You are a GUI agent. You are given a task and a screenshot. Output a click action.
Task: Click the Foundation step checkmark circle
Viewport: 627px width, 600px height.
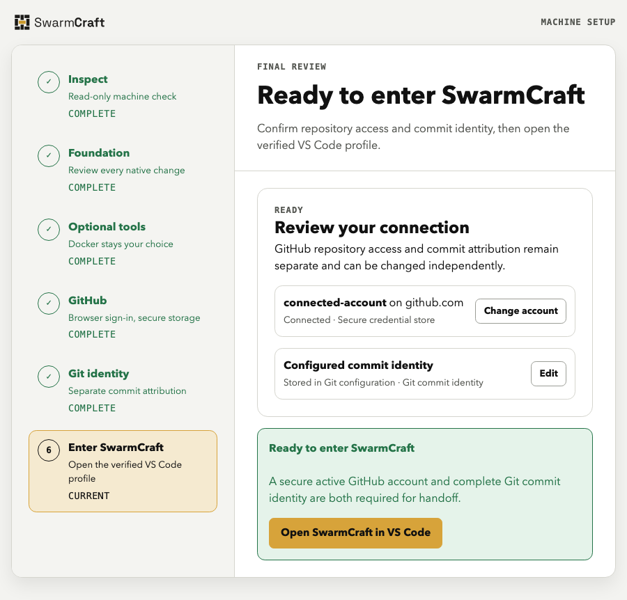point(49,156)
